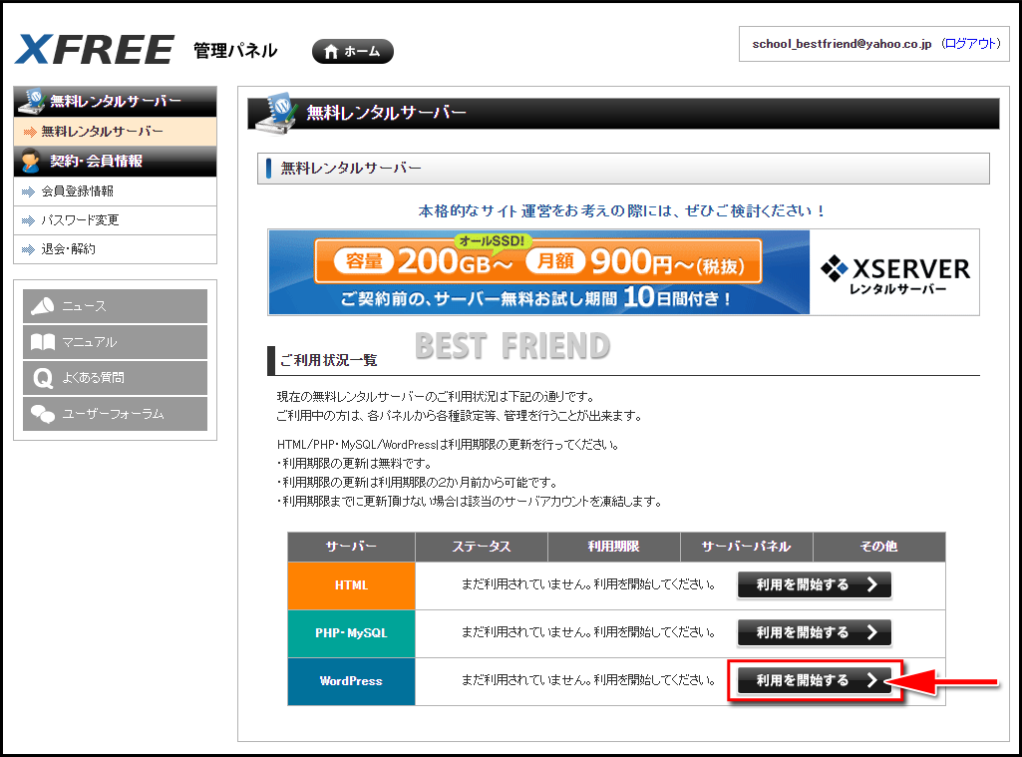
Task: Click the XSERVER レンタルサーバー logo
Action: (895, 274)
